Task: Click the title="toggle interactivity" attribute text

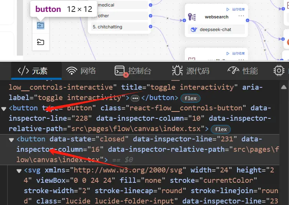Action: (179, 87)
